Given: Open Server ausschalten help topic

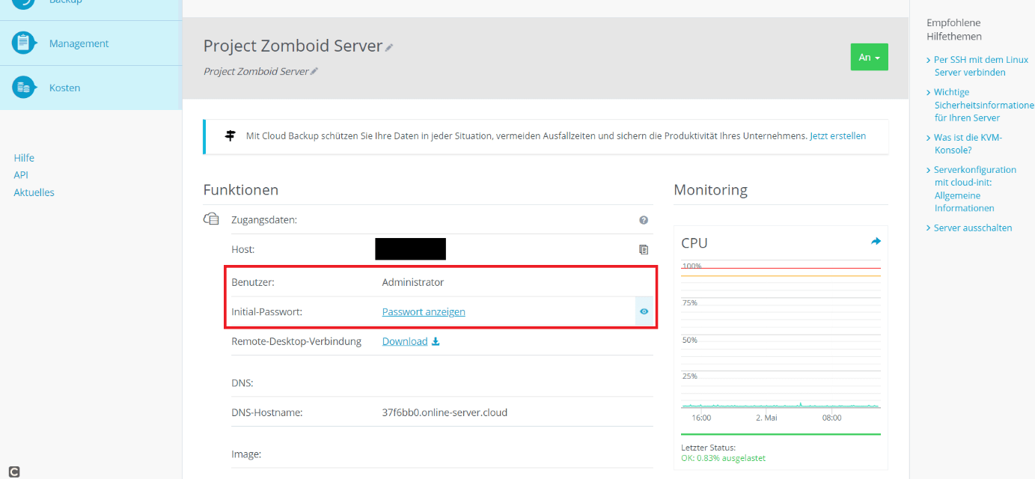Looking at the screenshot, I should pyautogui.click(x=973, y=228).
